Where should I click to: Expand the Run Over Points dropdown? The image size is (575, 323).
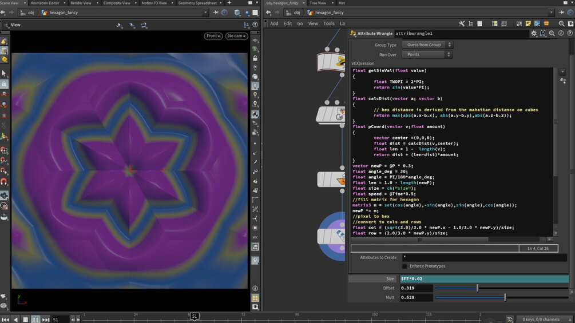click(427, 54)
